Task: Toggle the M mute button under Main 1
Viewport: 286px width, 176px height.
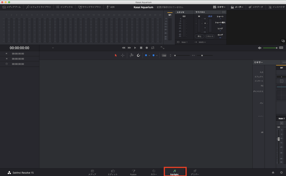Action: [282, 123]
